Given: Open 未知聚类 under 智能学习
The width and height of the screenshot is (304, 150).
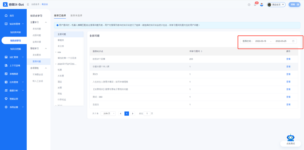Looking at the screenshot, I should (37, 55).
